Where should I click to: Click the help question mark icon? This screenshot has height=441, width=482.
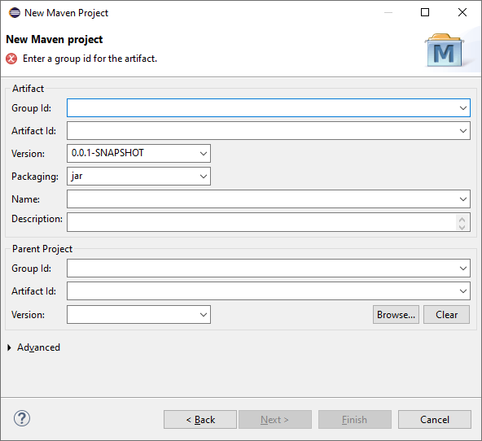pyautogui.click(x=22, y=418)
